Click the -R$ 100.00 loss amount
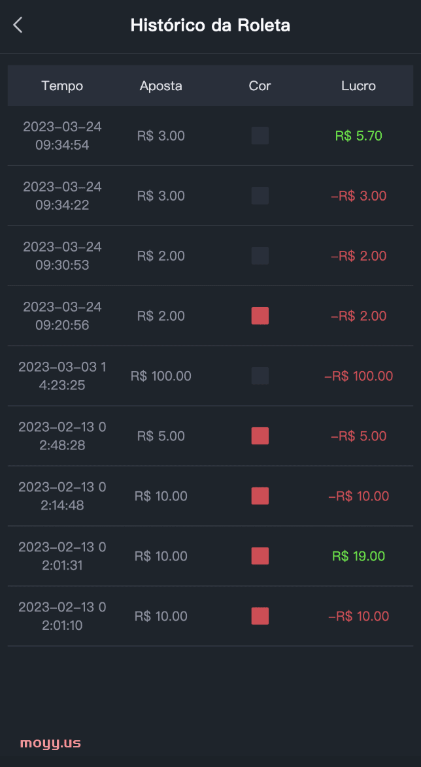 click(x=359, y=376)
